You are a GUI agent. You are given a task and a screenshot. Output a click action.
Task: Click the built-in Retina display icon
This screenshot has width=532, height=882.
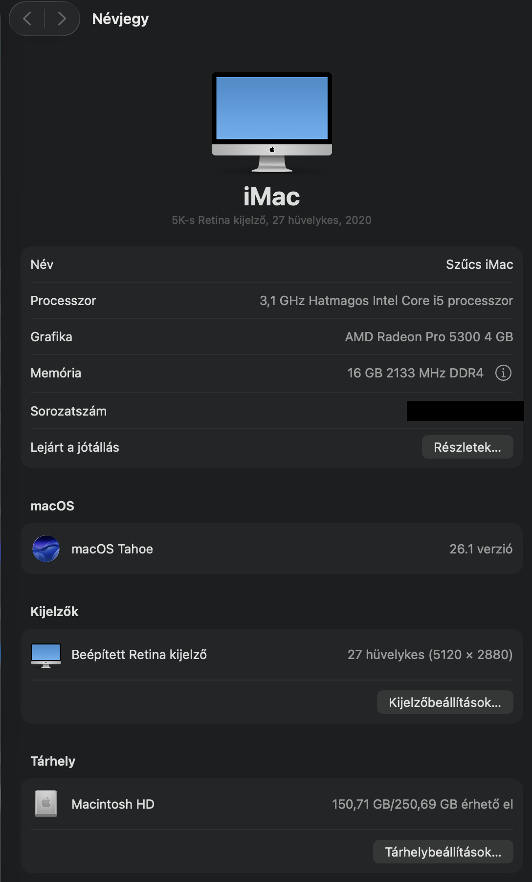tap(46, 655)
